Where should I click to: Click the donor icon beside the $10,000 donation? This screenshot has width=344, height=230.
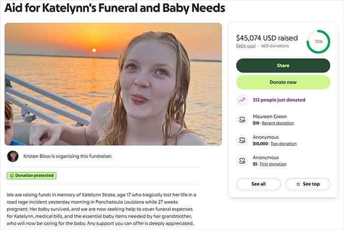point(242,140)
